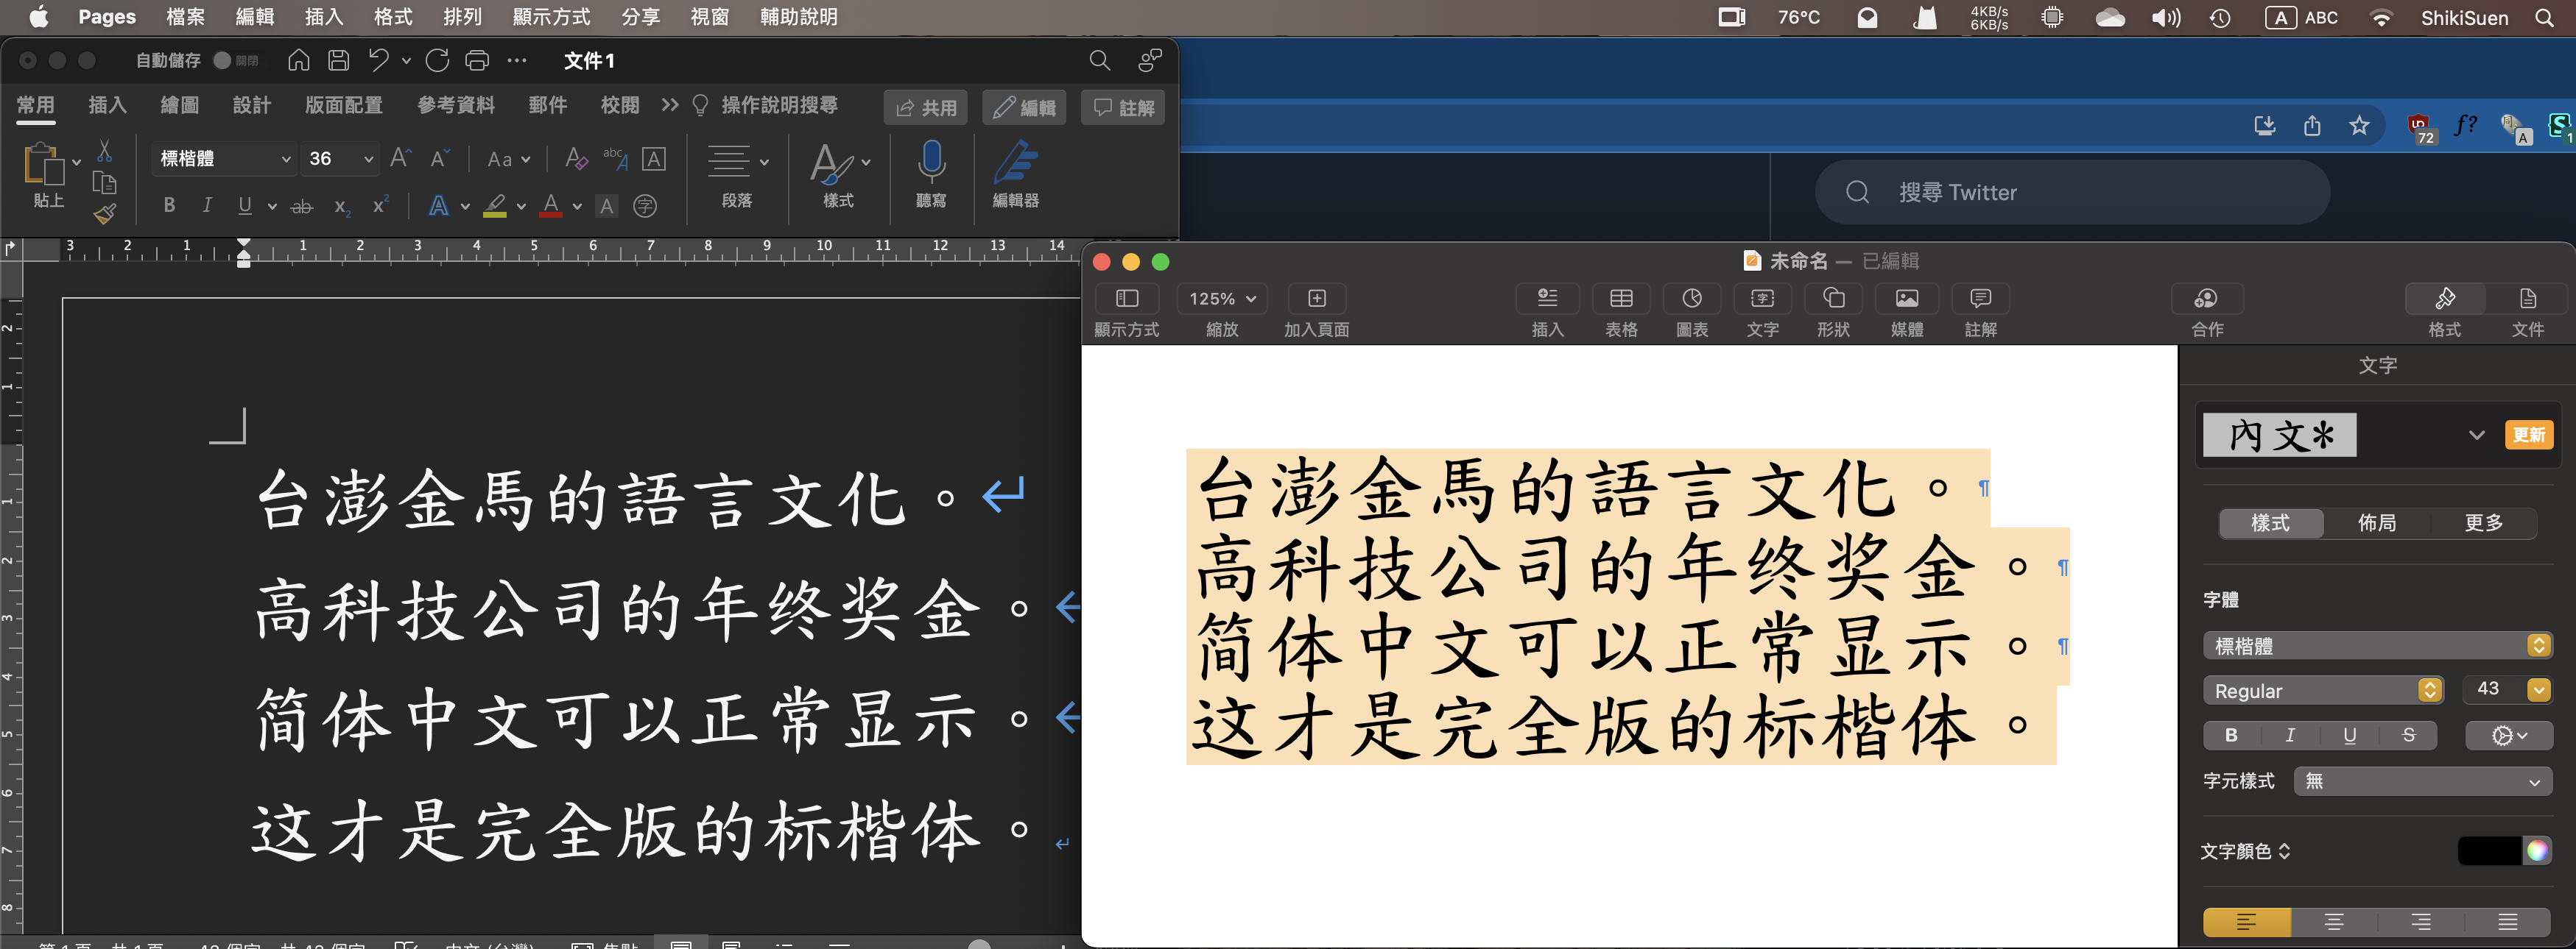Insert a chart via the 圖表 icon in Pages
The height and width of the screenshot is (949, 2576).
tap(1691, 299)
